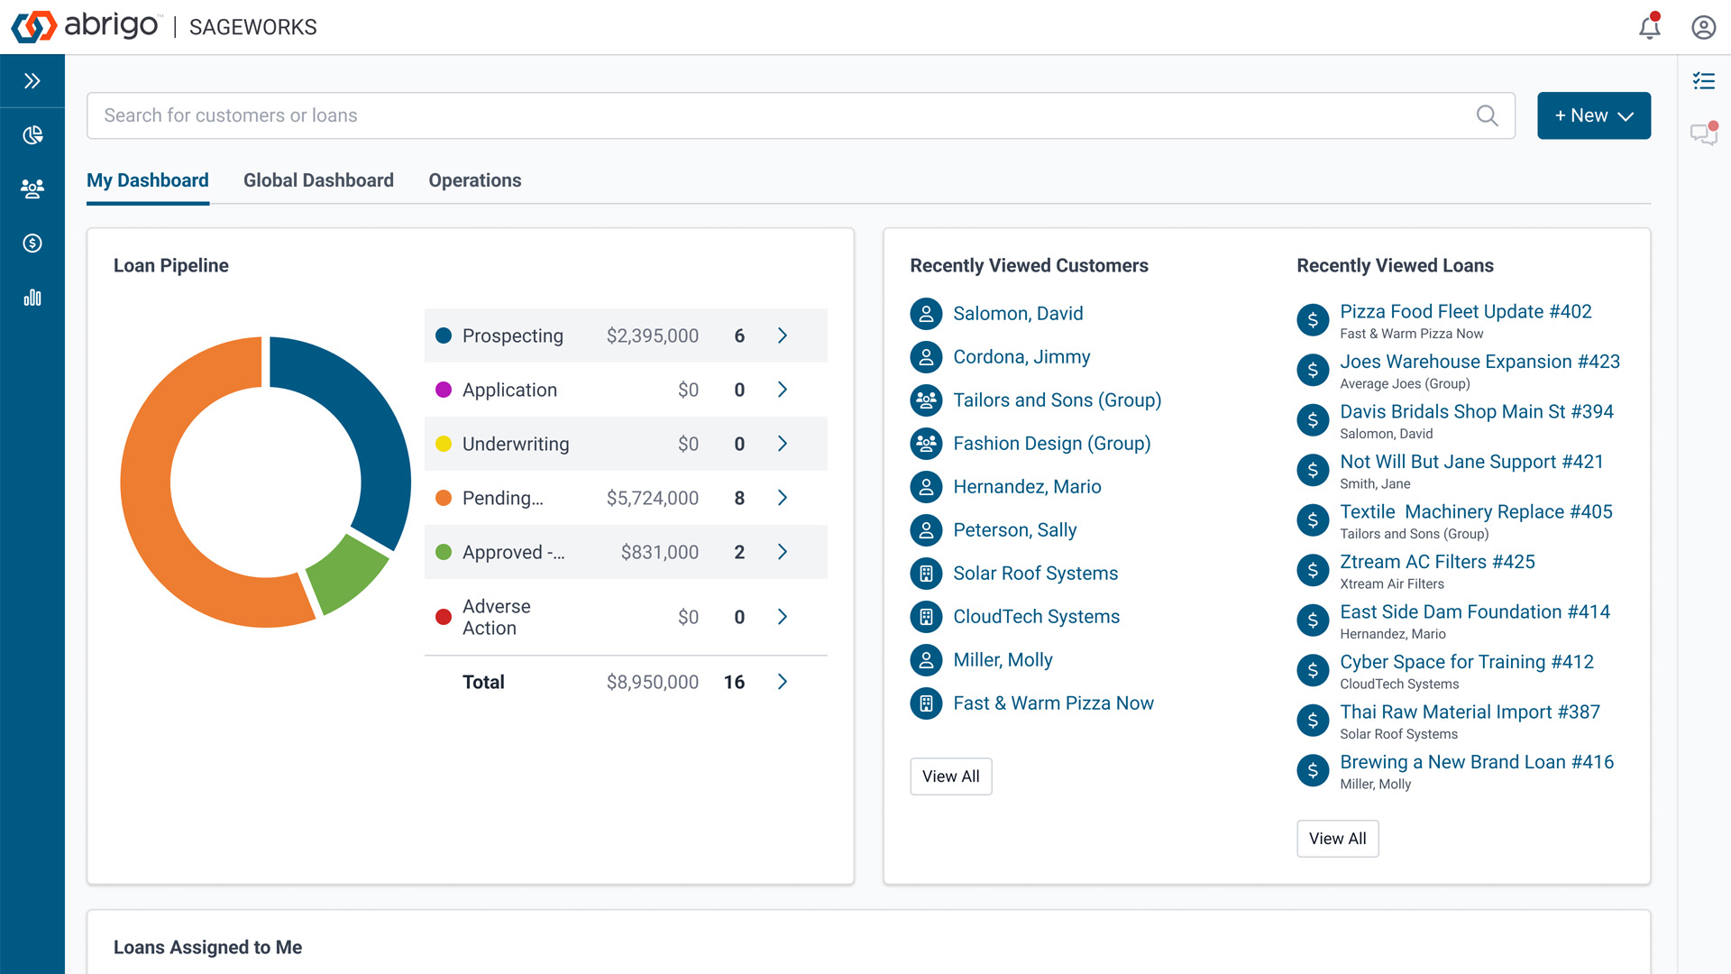The image size is (1731, 974).
Task: Open the customers group sidebar icon
Action: (32, 188)
